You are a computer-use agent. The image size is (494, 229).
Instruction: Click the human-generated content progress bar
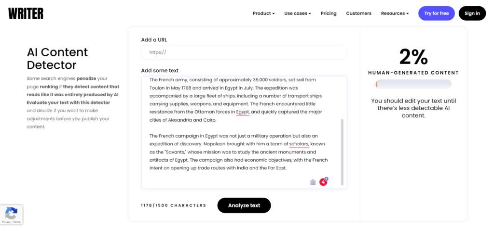coord(413,84)
